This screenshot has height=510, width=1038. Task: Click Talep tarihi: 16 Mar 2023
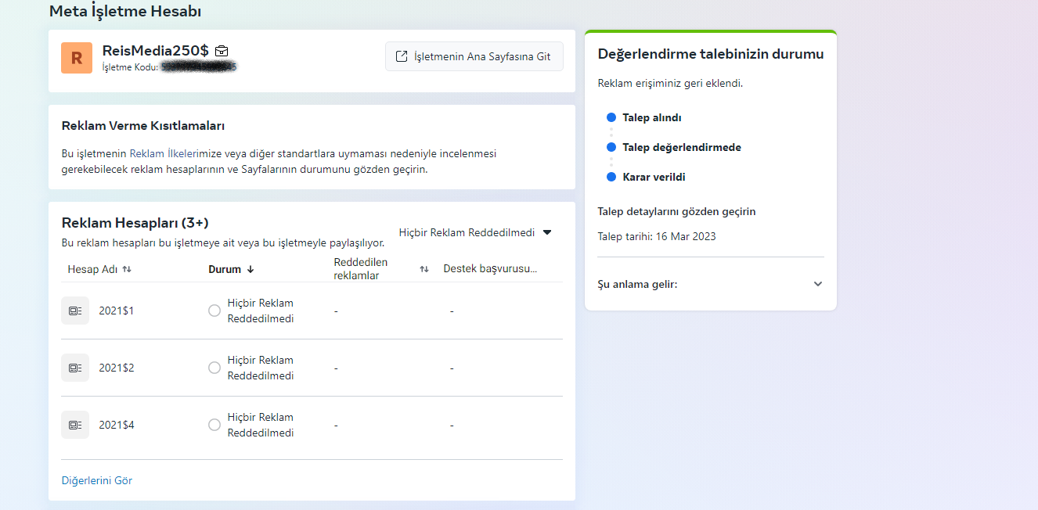(x=657, y=236)
